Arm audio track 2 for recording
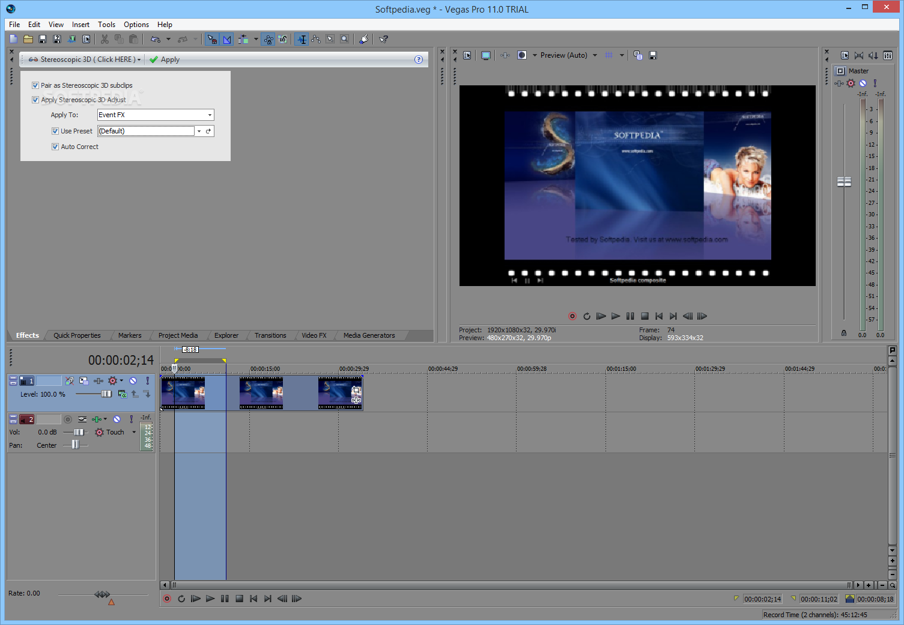This screenshot has height=625, width=904. click(x=68, y=419)
